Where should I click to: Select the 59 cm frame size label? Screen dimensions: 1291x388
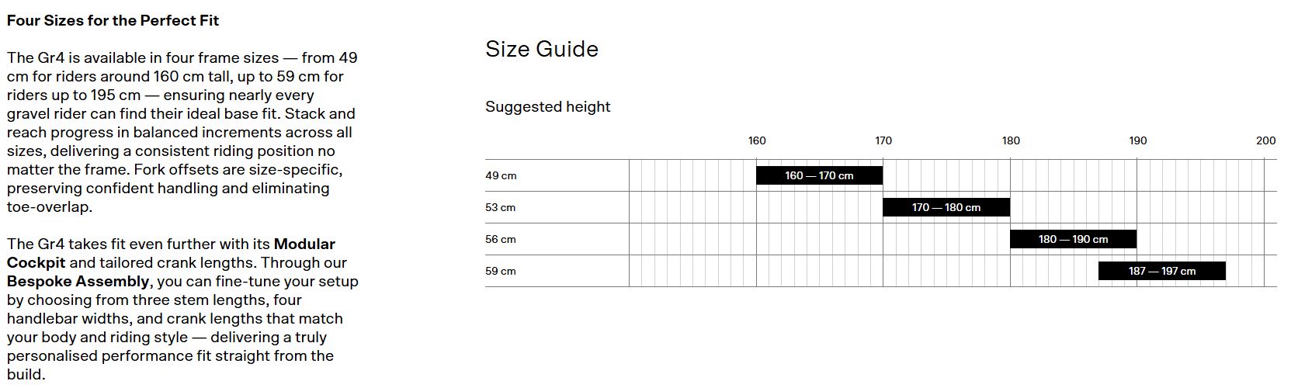(501, 271)
